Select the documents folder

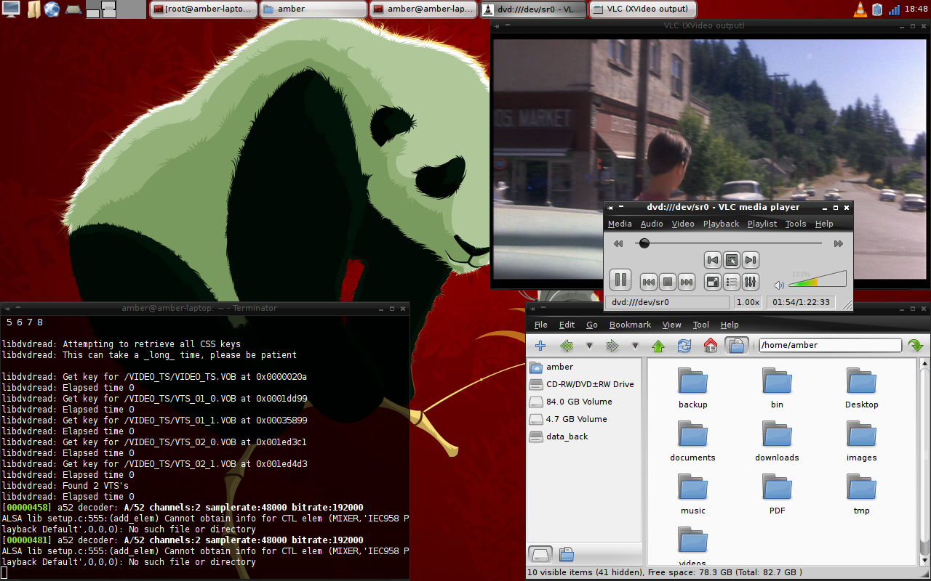(x=692, y=442)
